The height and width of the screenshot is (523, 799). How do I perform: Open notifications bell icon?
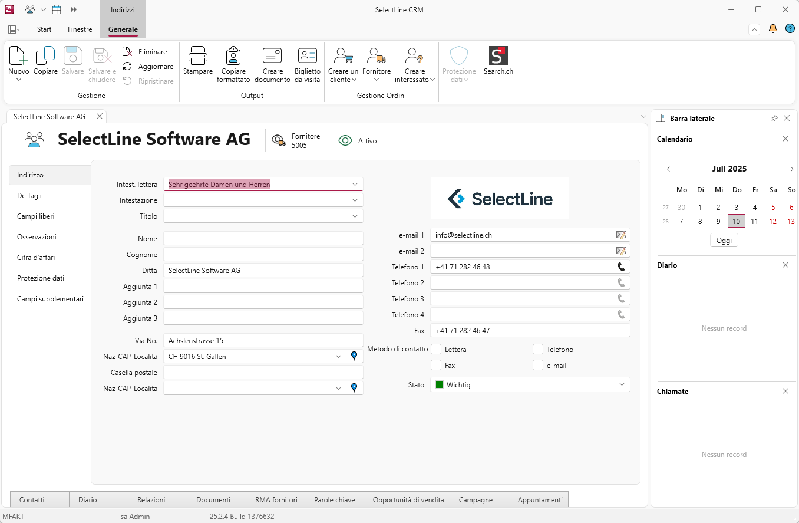coord(773,29)
